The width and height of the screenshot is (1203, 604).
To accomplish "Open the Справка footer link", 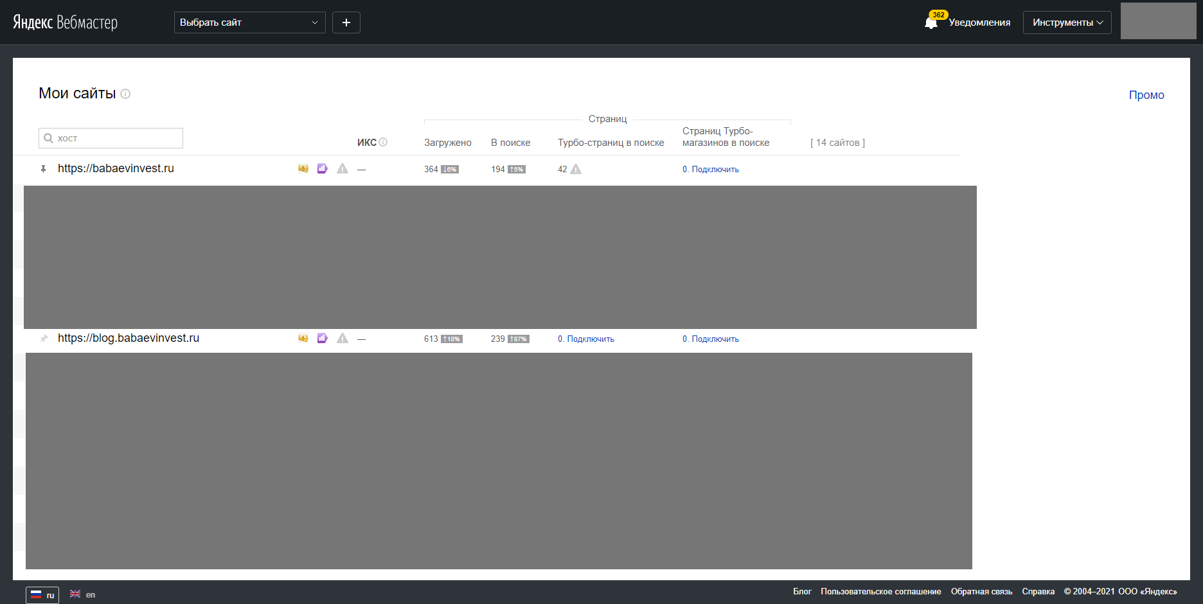I will (x=1038, y=592).
